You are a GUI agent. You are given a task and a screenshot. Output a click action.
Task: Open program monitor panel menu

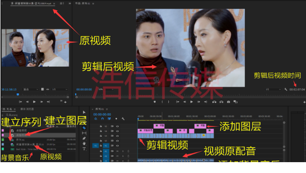93,3
